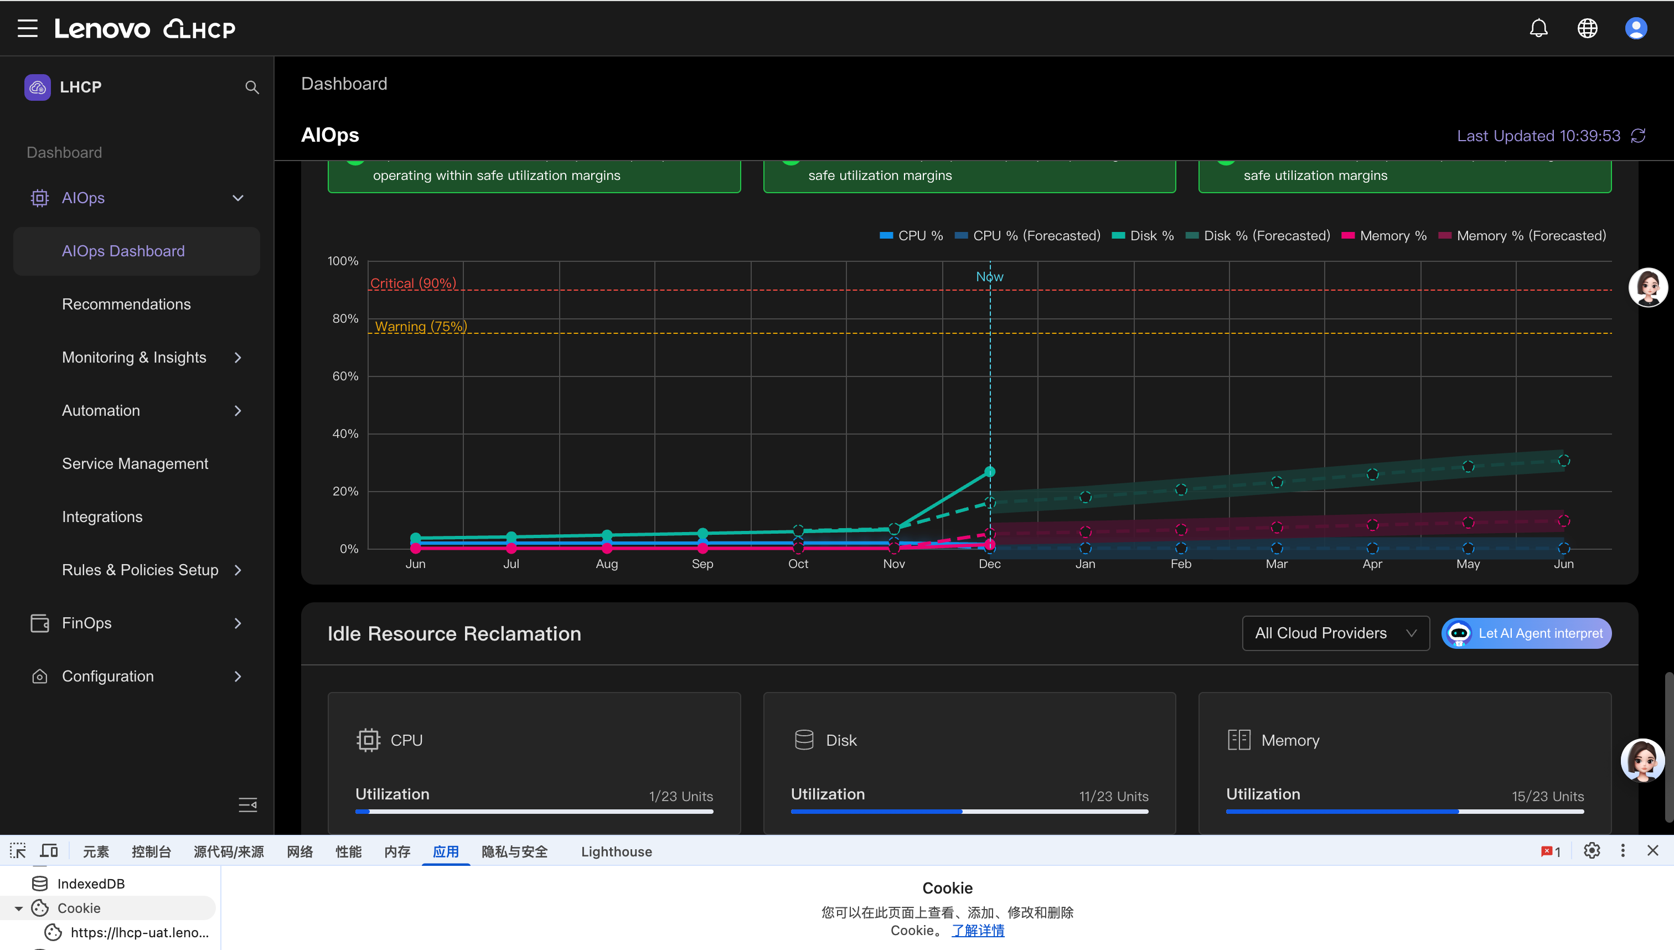The height and width of the screenshot is (950, 1674).
Task: Follow the 了解详情 link
Action: [x=978, y=931]
